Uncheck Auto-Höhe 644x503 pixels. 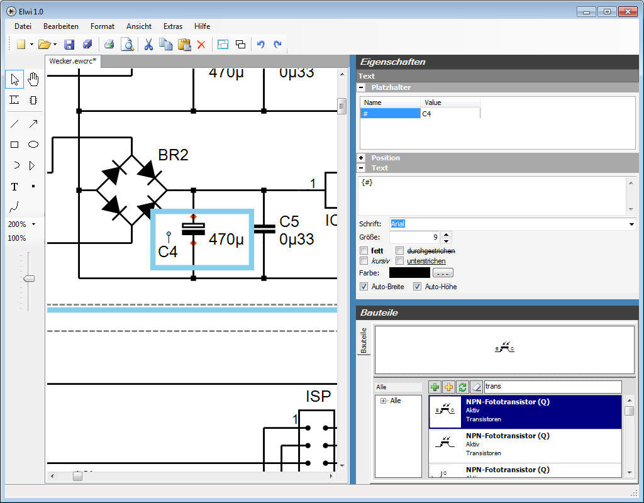(418, 287)
